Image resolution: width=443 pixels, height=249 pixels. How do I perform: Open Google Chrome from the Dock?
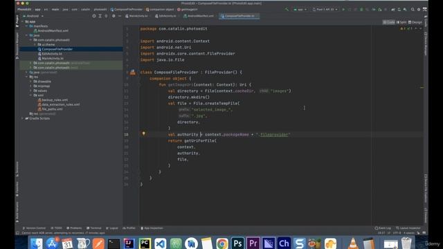click(222, 243)
